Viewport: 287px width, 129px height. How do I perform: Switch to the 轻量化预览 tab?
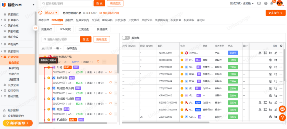point(82,20)
